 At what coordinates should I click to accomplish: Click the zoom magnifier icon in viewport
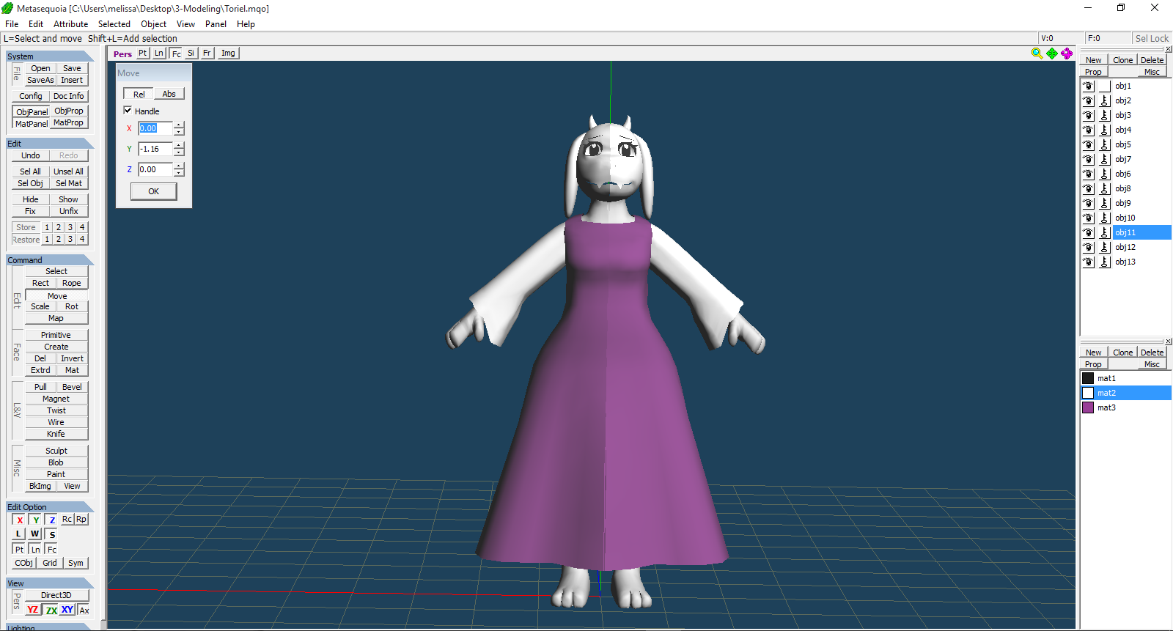click(x=1037, y=53)
